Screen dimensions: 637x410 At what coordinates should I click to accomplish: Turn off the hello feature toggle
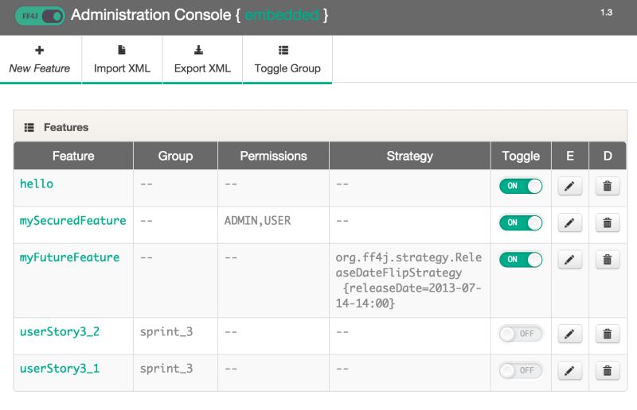(x=521, y=186)
